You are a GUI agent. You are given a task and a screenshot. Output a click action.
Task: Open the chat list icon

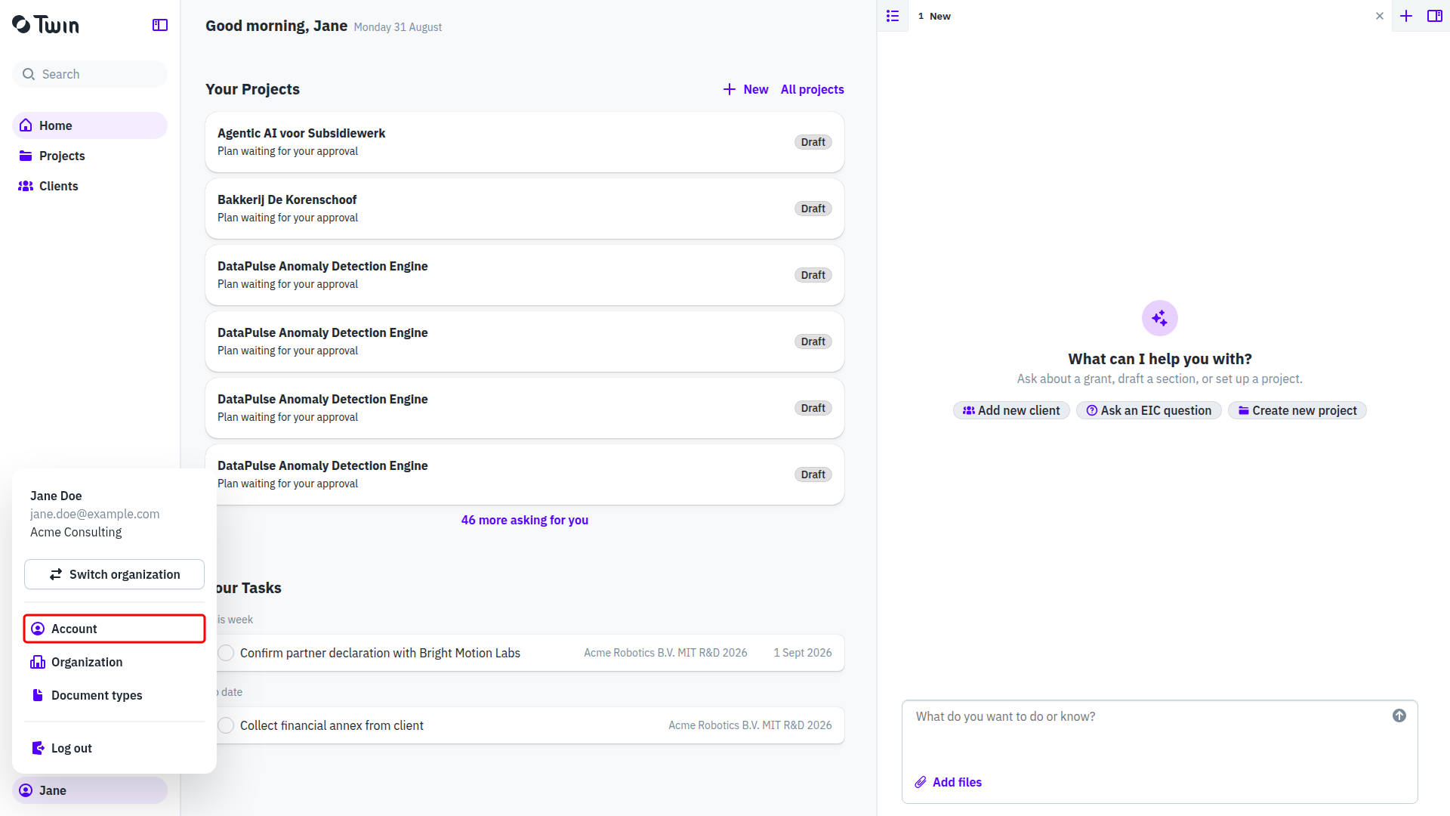pyautogui.click(x=893, y=16)
